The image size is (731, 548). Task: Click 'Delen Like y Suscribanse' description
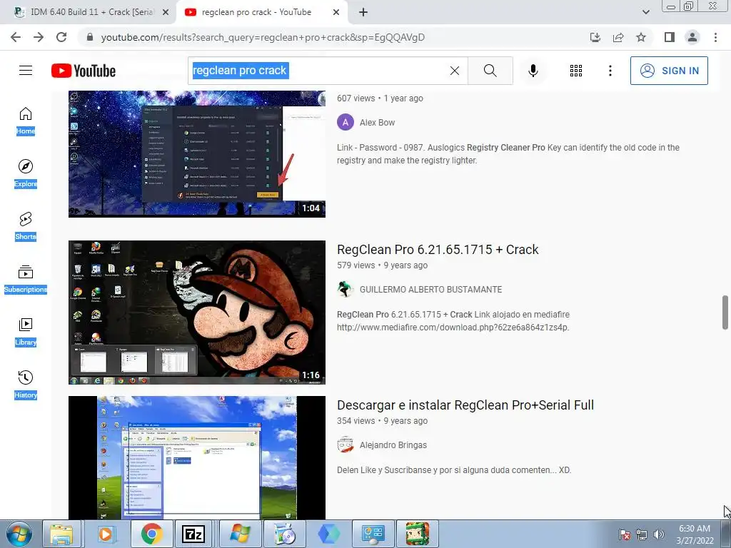pyautogui.click(x=453, y=470)
